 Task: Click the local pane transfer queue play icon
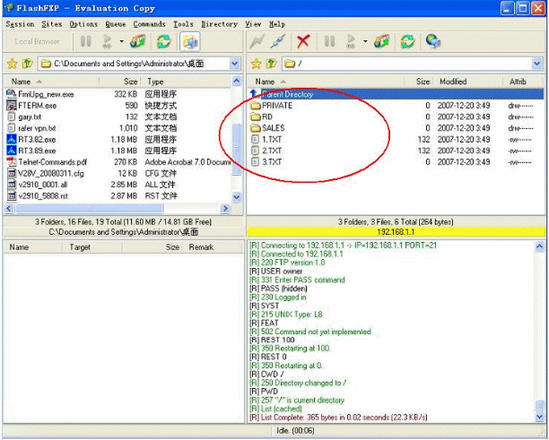pos(107,41)
